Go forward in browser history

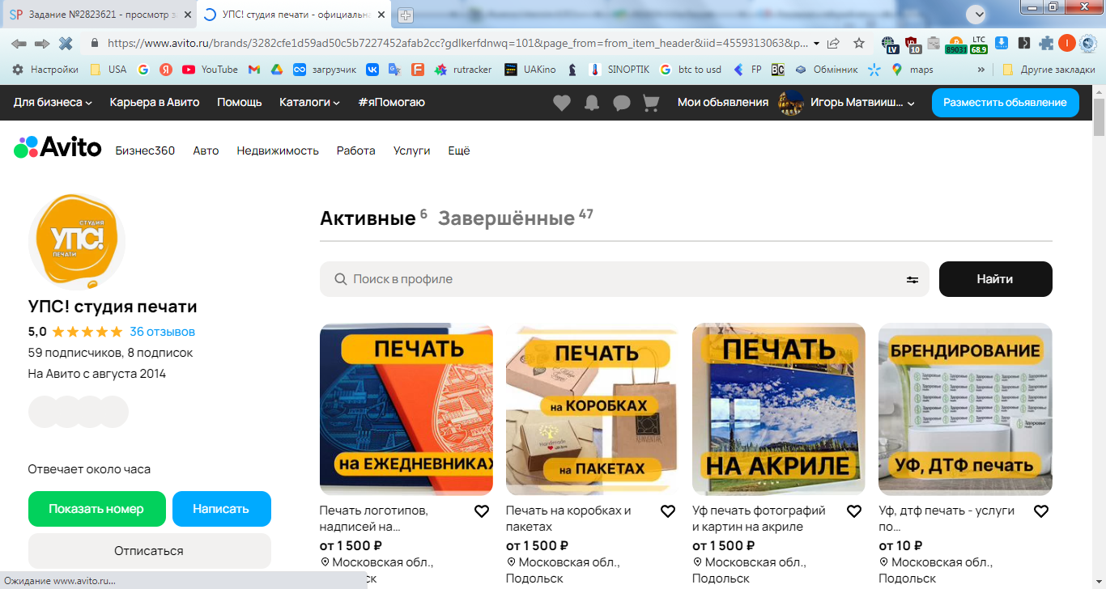pos(42,43)
